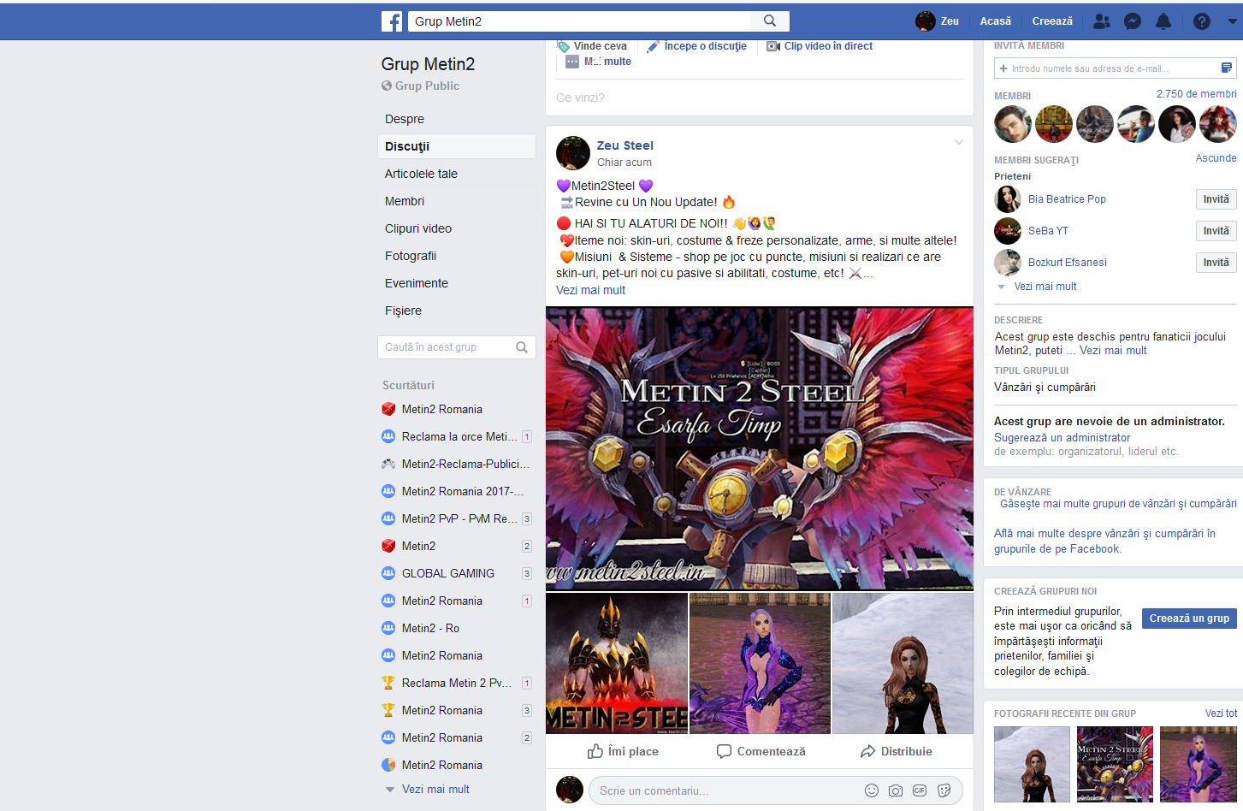Screen dimensions: 1243x811
Task: Click magnifier icon in group search box
Action: pos(522,347)
